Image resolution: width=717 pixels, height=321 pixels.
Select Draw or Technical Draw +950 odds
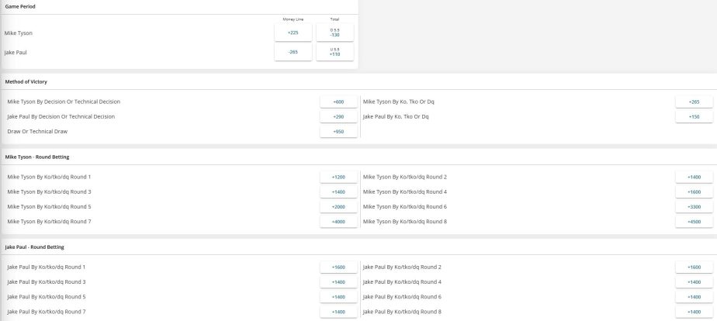338,132
